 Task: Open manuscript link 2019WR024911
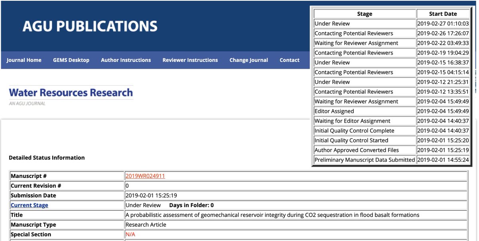click(x=145, y=176)
